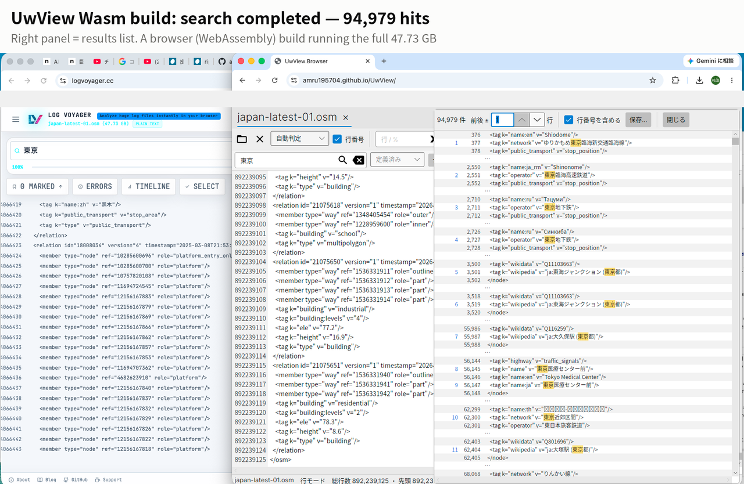744x484 pixels.
Task: Click the PLAIN TEXT badge
Action: click(147, 124)
